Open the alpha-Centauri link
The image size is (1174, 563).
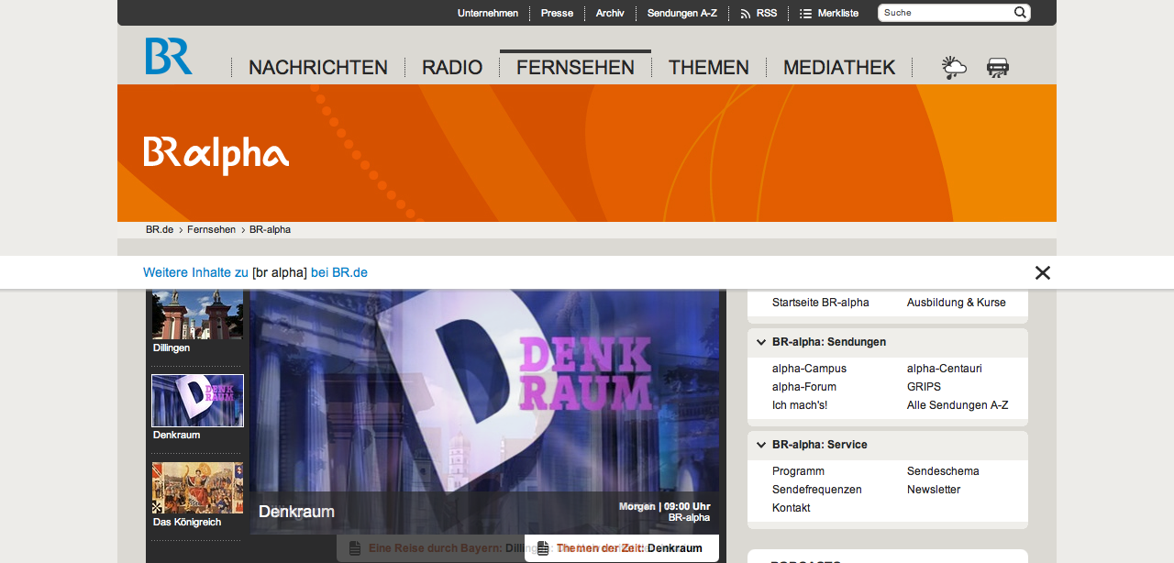pos(944,369)
